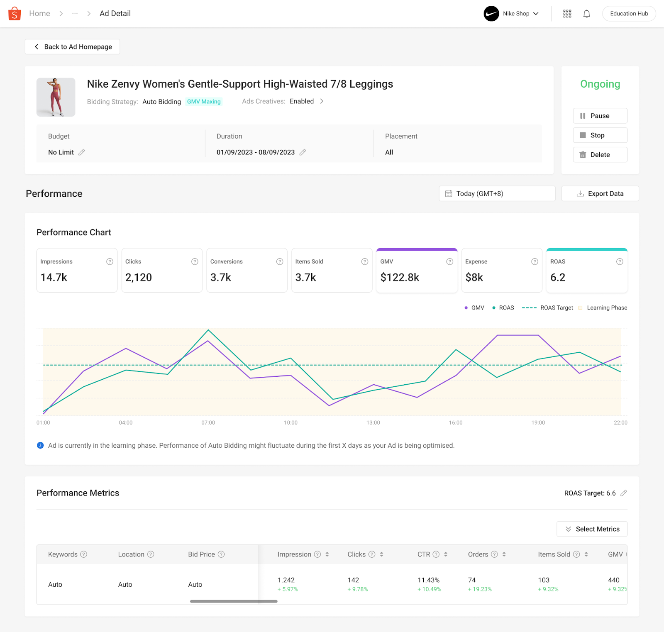Image resolution: width=664 pixels, height=632 pixels.
Task: Deselect the GMV metric card
Action: 417,270
